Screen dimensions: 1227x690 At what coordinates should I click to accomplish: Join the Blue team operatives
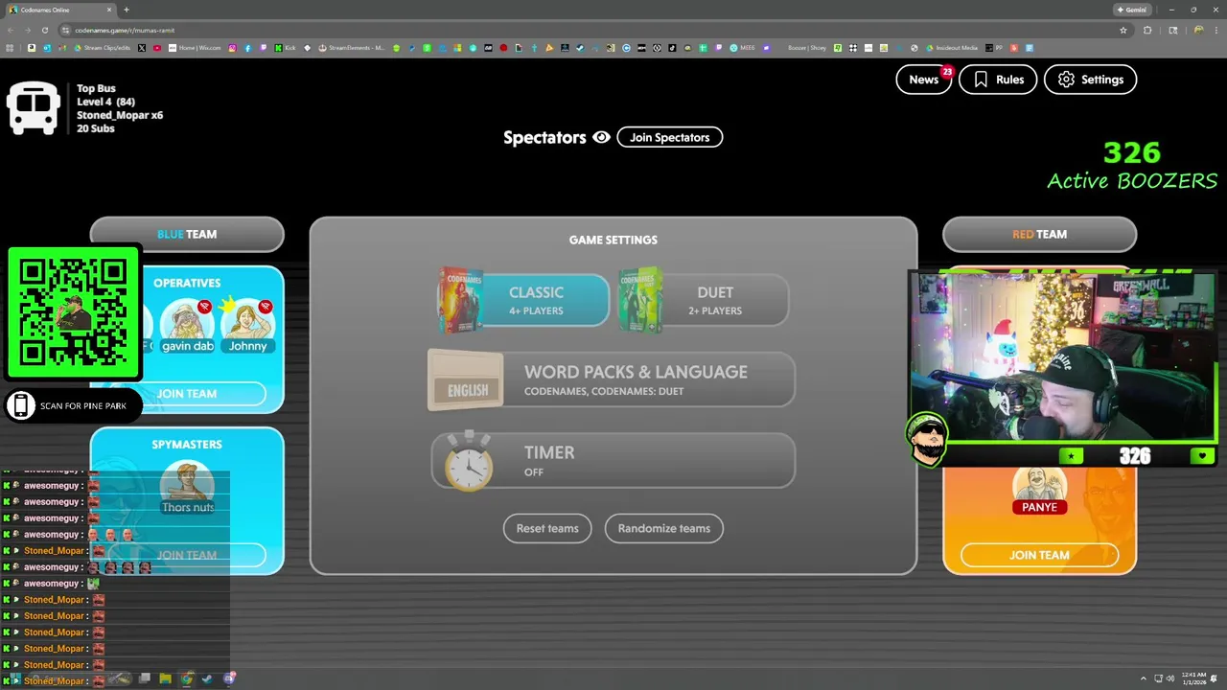tap(187, 394)
